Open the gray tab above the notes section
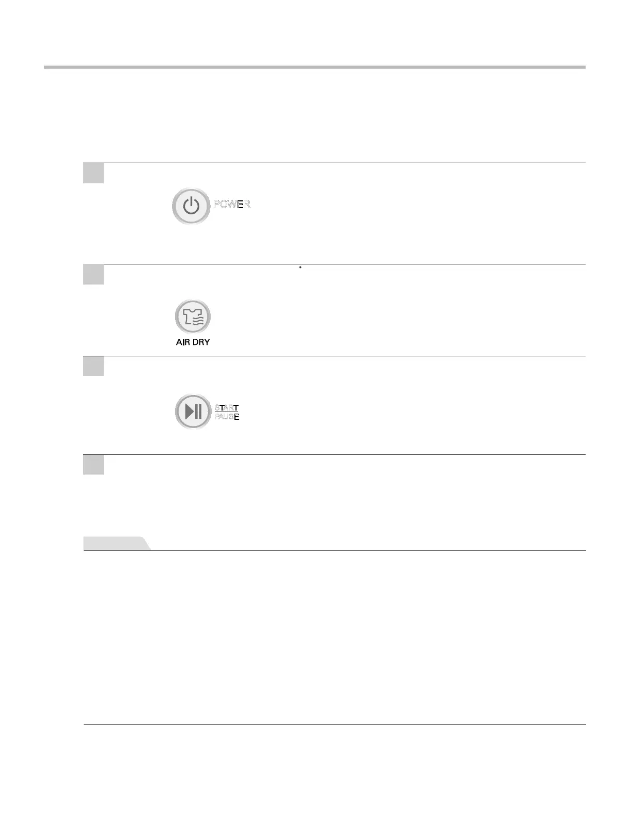629x819 pixels. pos(116,544)
